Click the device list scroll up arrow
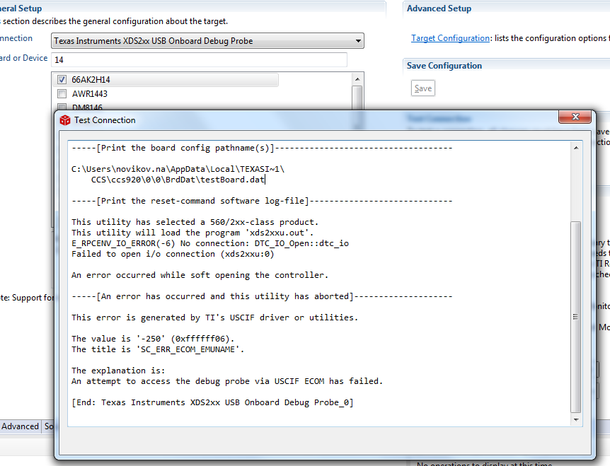Screen dimensions: 610x466 point(357,79)
